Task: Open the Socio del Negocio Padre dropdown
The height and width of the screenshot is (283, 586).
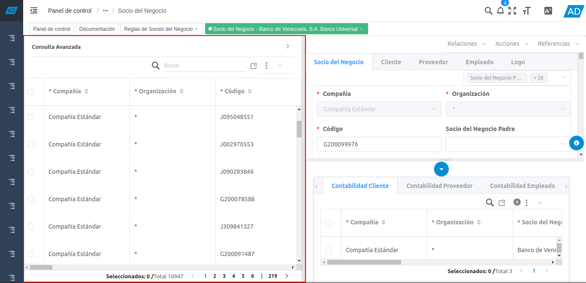Action: [x=508, y=144]
